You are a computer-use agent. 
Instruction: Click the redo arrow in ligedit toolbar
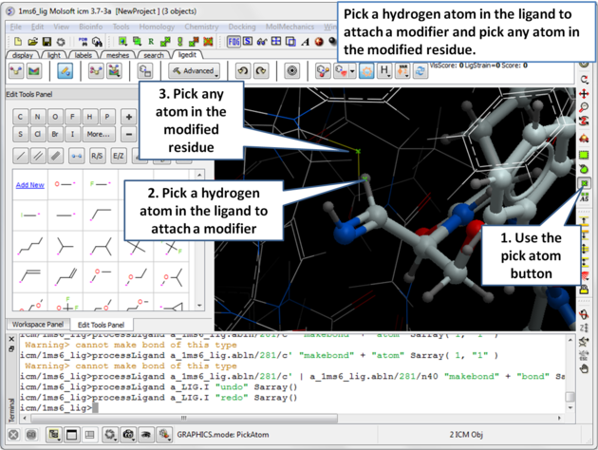point(261,71)
